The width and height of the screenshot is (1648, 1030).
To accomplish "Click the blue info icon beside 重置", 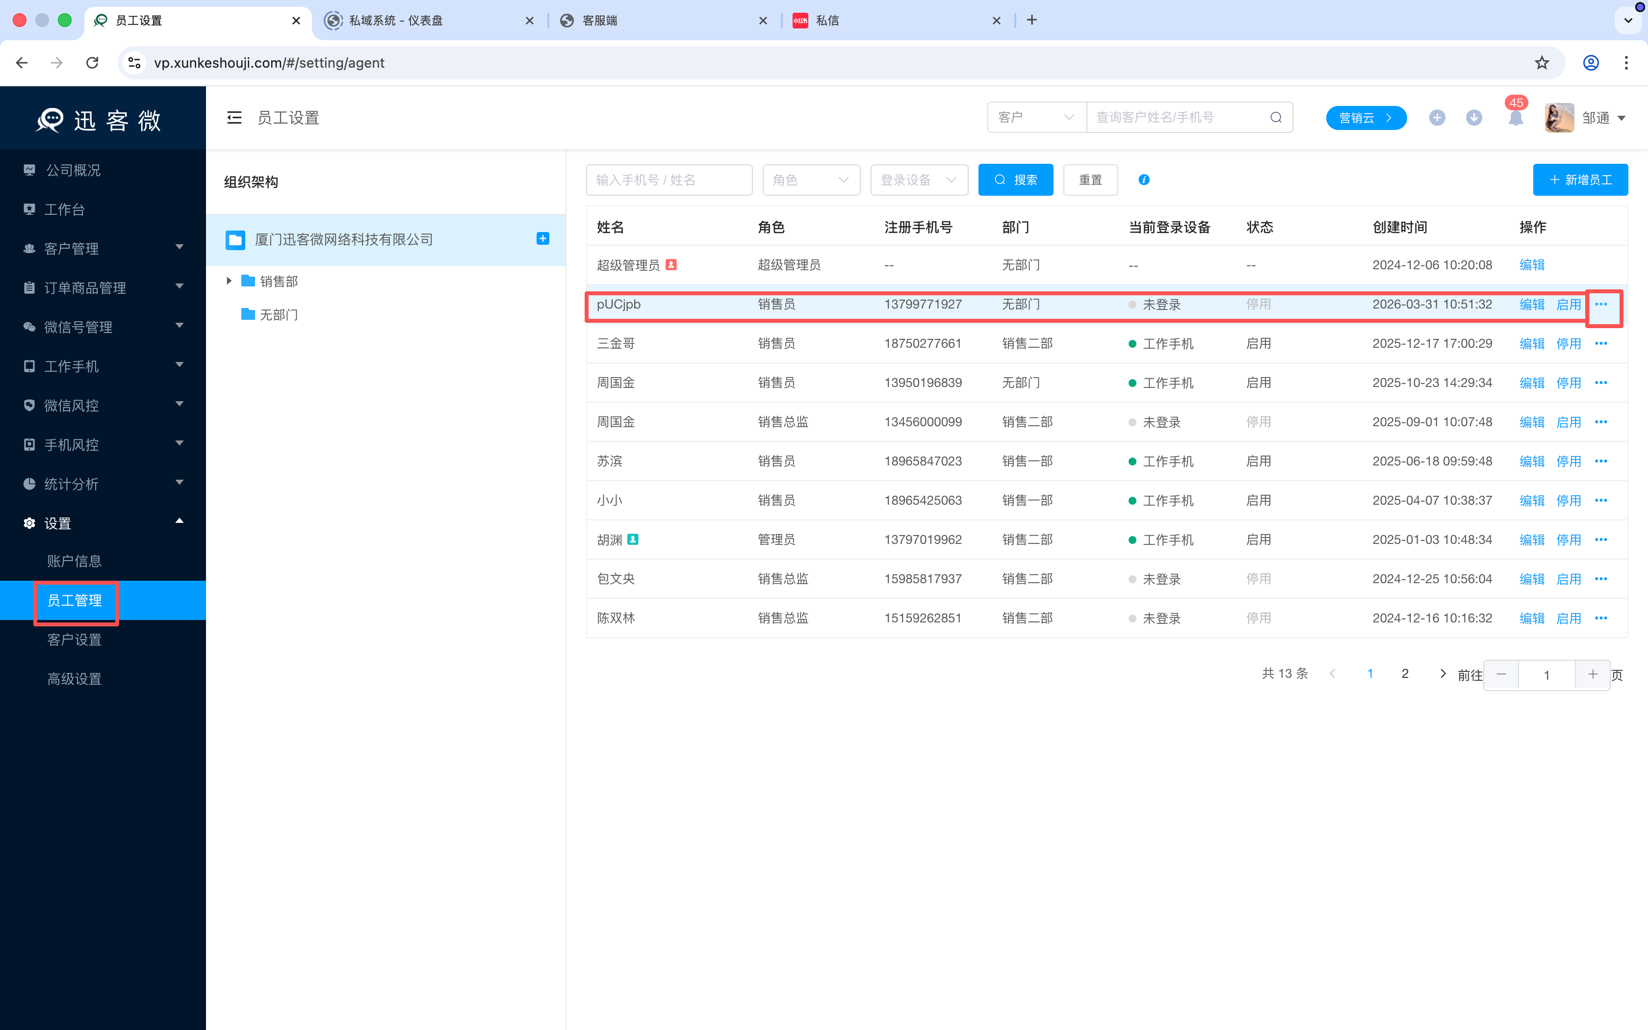I will point(1144,180).
